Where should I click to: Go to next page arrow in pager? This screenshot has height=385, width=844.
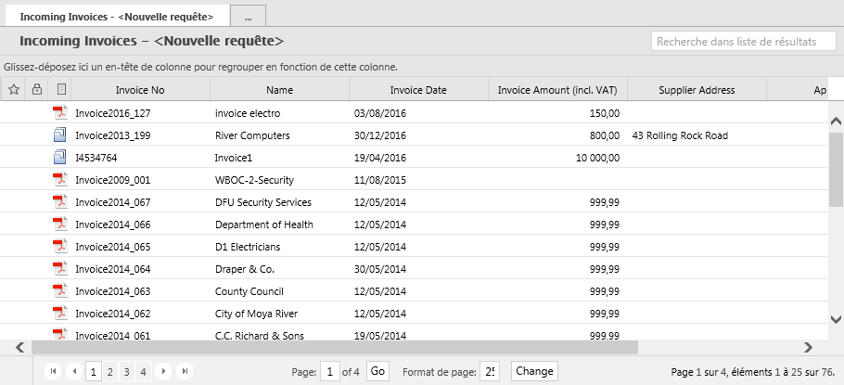pyautogui.click(x=164, y=371)
